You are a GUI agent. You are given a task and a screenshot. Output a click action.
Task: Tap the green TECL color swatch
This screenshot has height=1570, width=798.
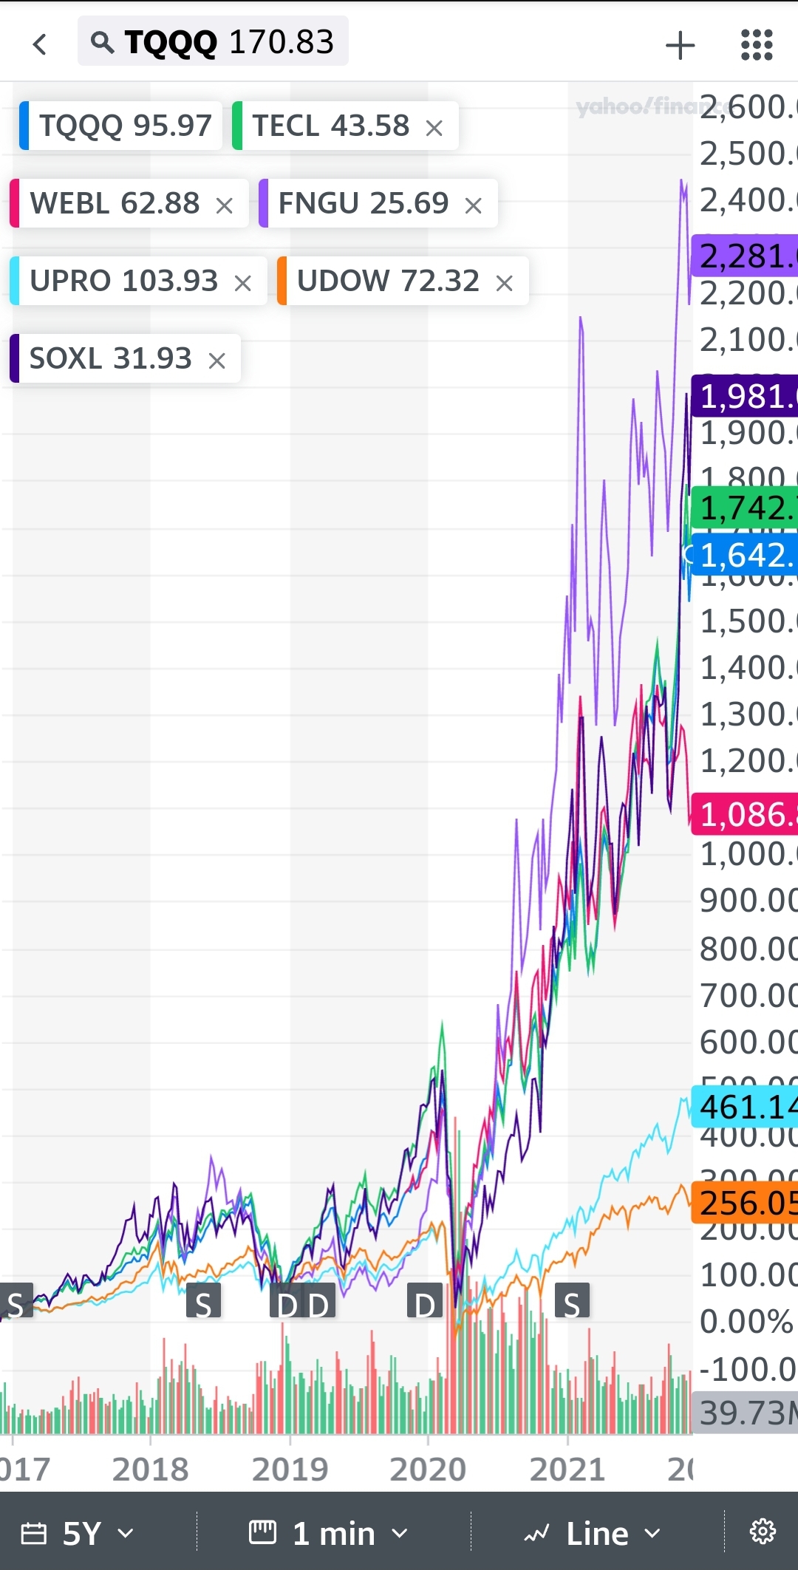pos(237,126)
